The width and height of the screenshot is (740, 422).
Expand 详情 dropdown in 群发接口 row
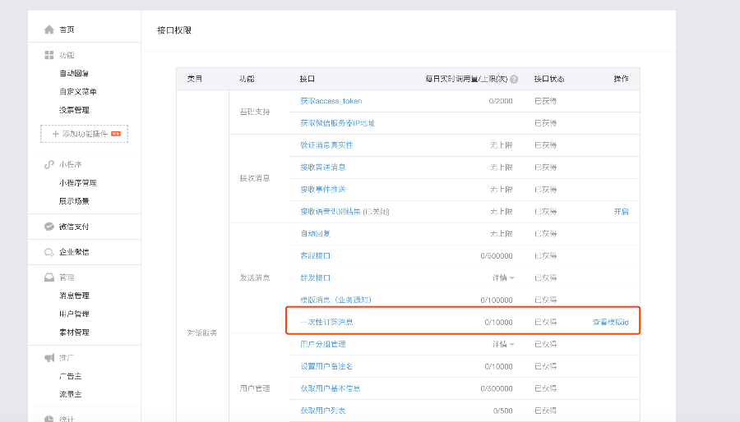pyautogui.click(x=503, y=278)
